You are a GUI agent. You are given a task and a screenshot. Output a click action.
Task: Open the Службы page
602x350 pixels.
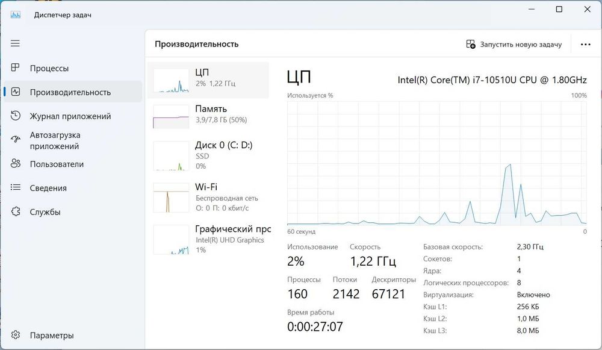(73, 211)
